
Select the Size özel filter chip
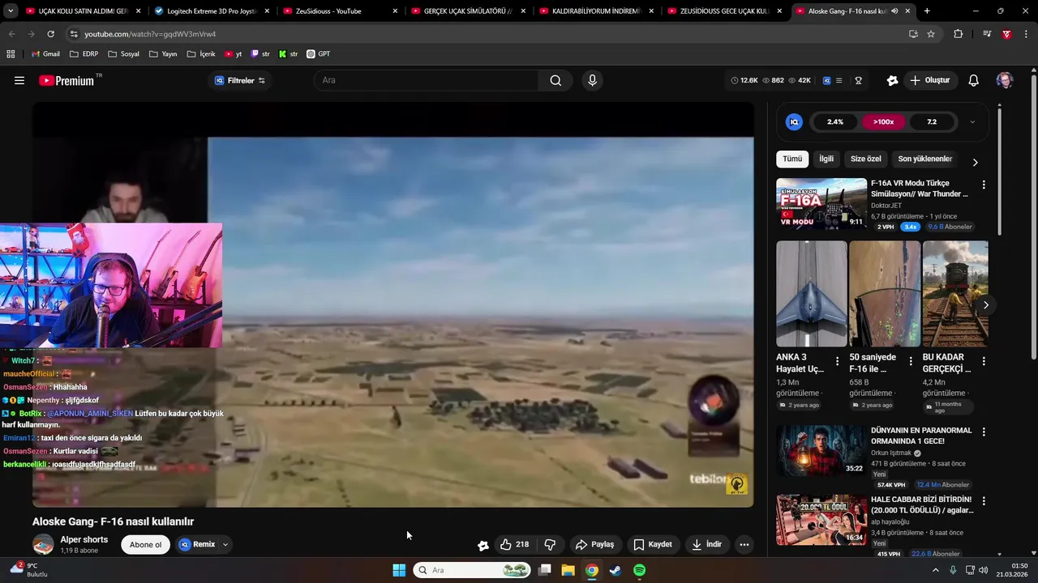(x=865, y=159)
